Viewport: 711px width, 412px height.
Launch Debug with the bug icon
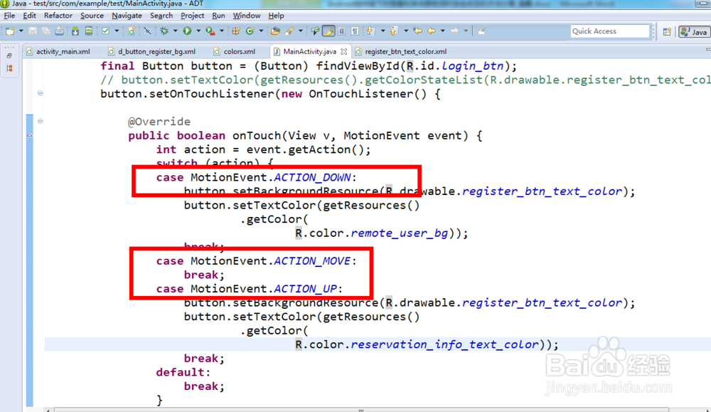coord(164,31)
